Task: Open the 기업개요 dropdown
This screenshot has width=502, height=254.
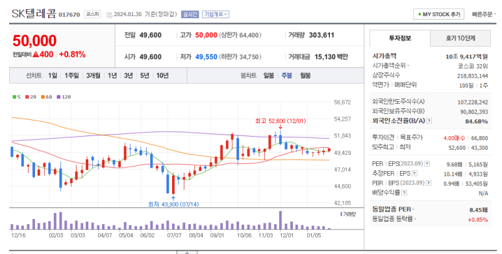Action: [216, 14]
